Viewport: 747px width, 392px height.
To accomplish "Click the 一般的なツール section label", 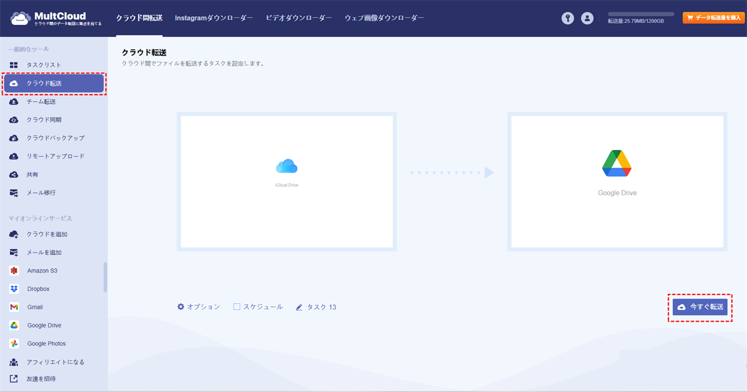I will (28, 49).
